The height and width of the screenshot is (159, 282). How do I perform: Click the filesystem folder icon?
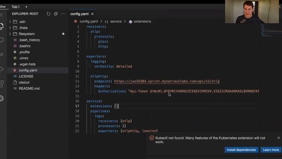[15, 34]
